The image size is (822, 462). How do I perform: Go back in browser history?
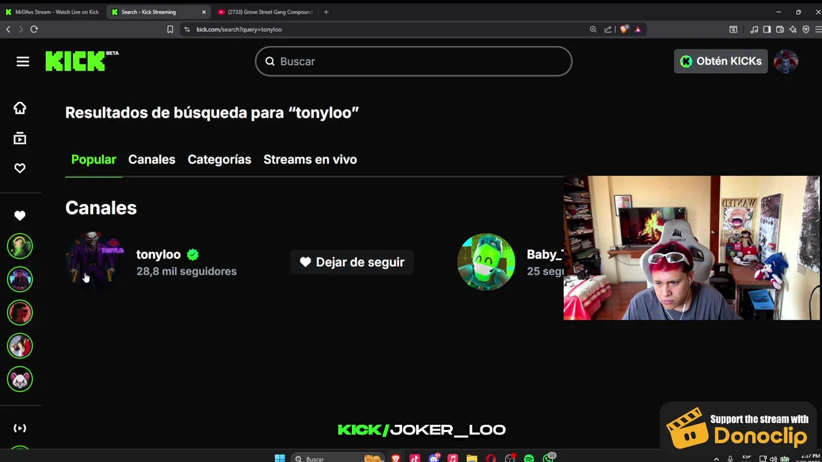[8, 29]
